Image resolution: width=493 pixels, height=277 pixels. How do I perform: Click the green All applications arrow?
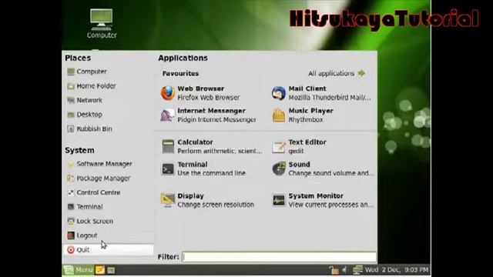pyautogui.click(x=361, y=73)
